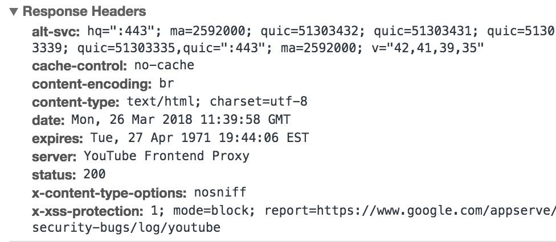Select the expires header name
Image resolution: width=556 pixels, height=242 pixels.
[58, 139]
